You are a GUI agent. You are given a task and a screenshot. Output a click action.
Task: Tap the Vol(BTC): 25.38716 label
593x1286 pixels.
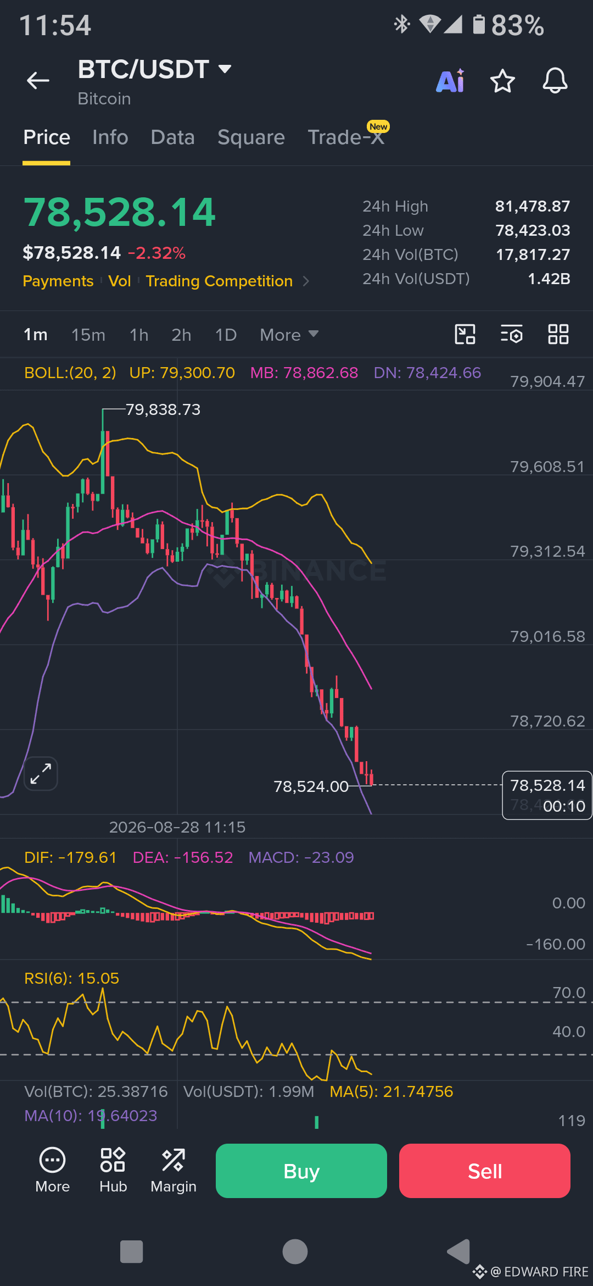[x=96, y=1091]
